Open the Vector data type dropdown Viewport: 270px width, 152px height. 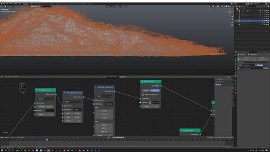click(104, 96)
